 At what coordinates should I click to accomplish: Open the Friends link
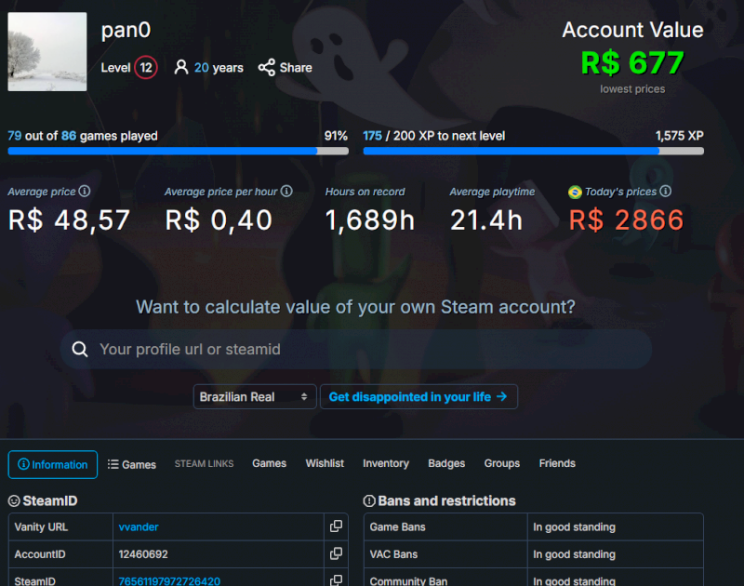(557, 463)
